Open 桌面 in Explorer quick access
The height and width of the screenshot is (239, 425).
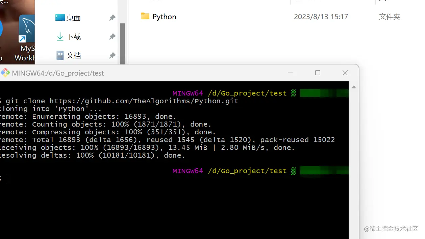click(74, 18)
